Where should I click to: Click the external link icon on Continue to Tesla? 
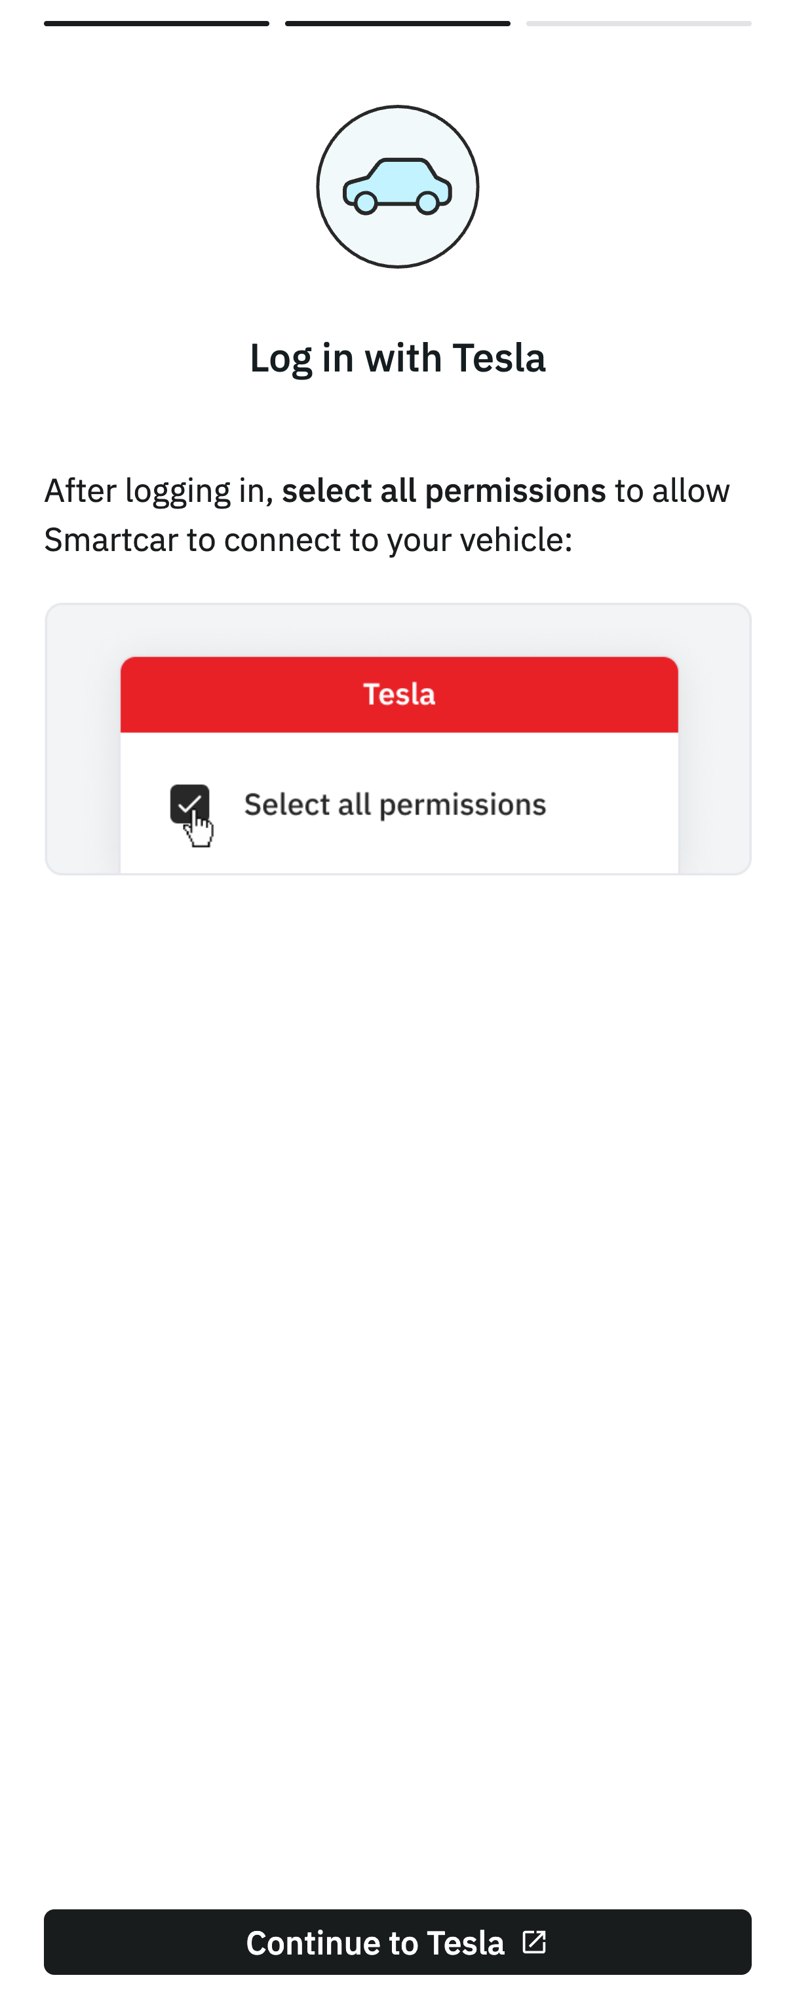tap(535, 1942)
